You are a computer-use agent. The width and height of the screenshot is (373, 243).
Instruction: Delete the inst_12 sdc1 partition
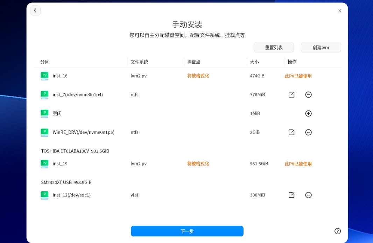[308, 195]
